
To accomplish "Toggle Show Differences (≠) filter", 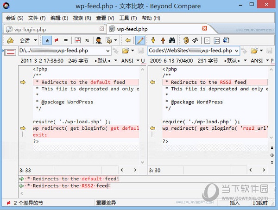I will (x=57, y=40).
